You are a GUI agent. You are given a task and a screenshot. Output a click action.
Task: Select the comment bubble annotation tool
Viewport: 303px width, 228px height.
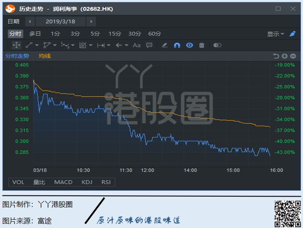pyautogui.click(x=149, y=46)
